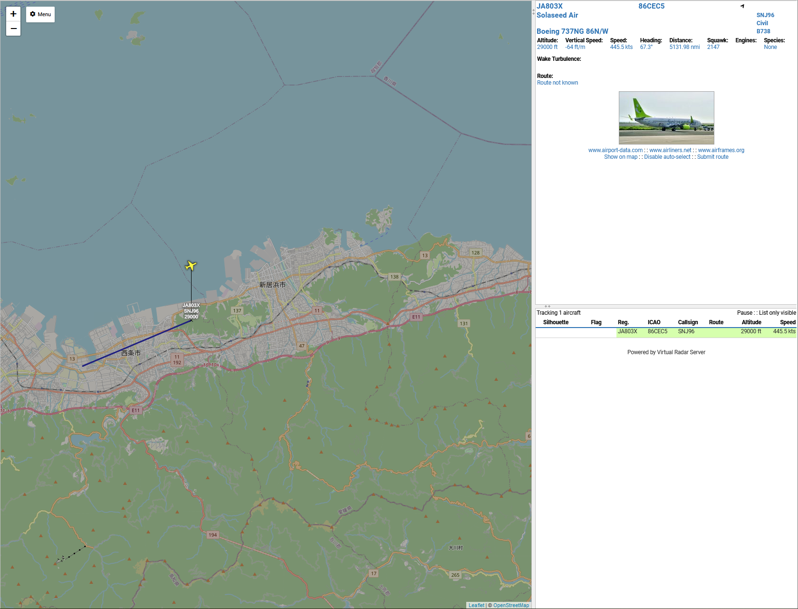
Task: Select the yellow aircraft icon on the map
Action: [x=191, y=265]
